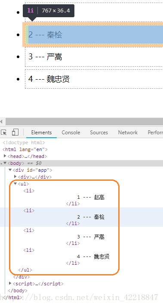This screenshot has width=163, height=306.
Task: Open the Network tab
Action: (x=128, y=133)
